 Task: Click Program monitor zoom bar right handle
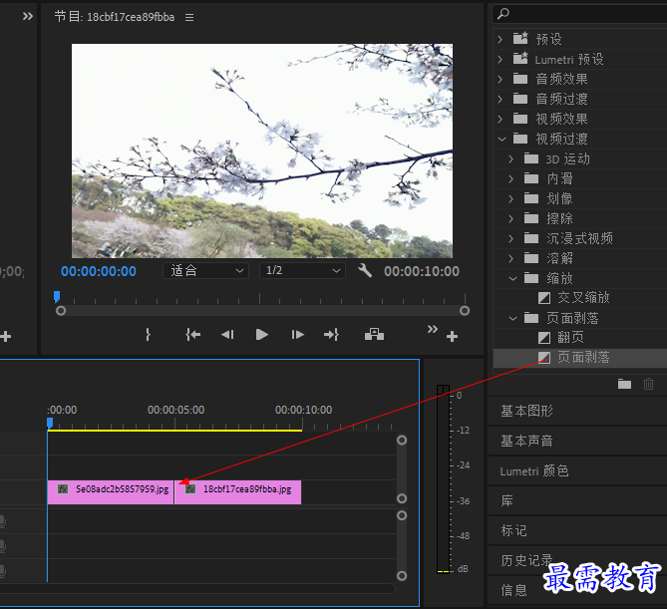pos(465,311)
